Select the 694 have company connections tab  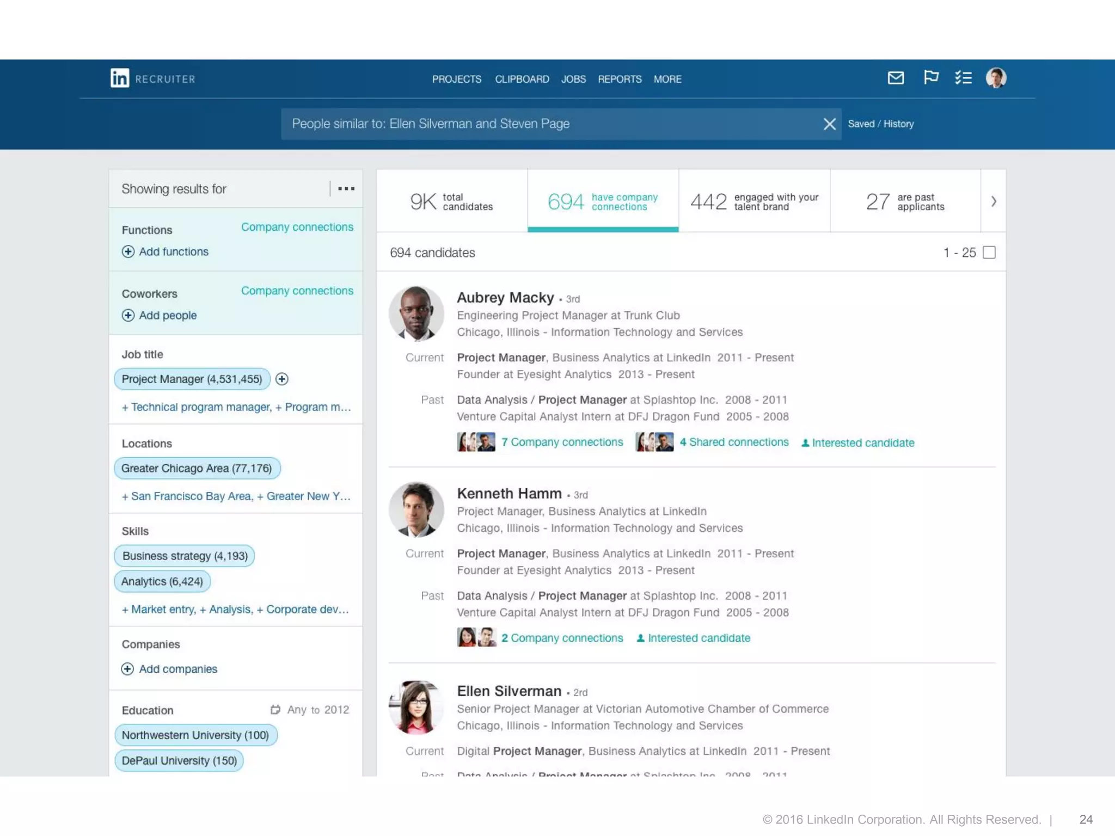tap(603, 201)
